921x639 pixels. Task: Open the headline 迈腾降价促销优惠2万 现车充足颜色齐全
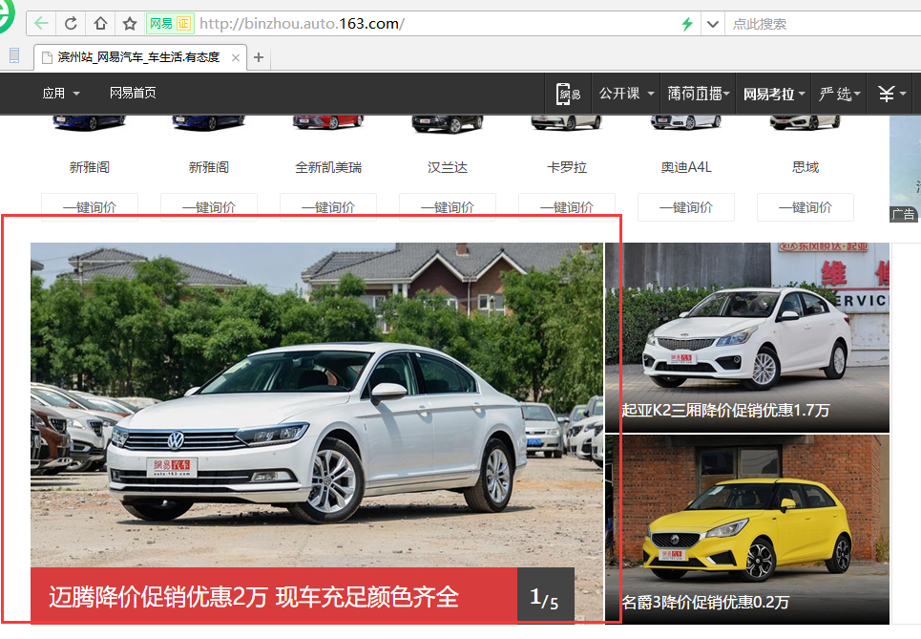point(253,597)
